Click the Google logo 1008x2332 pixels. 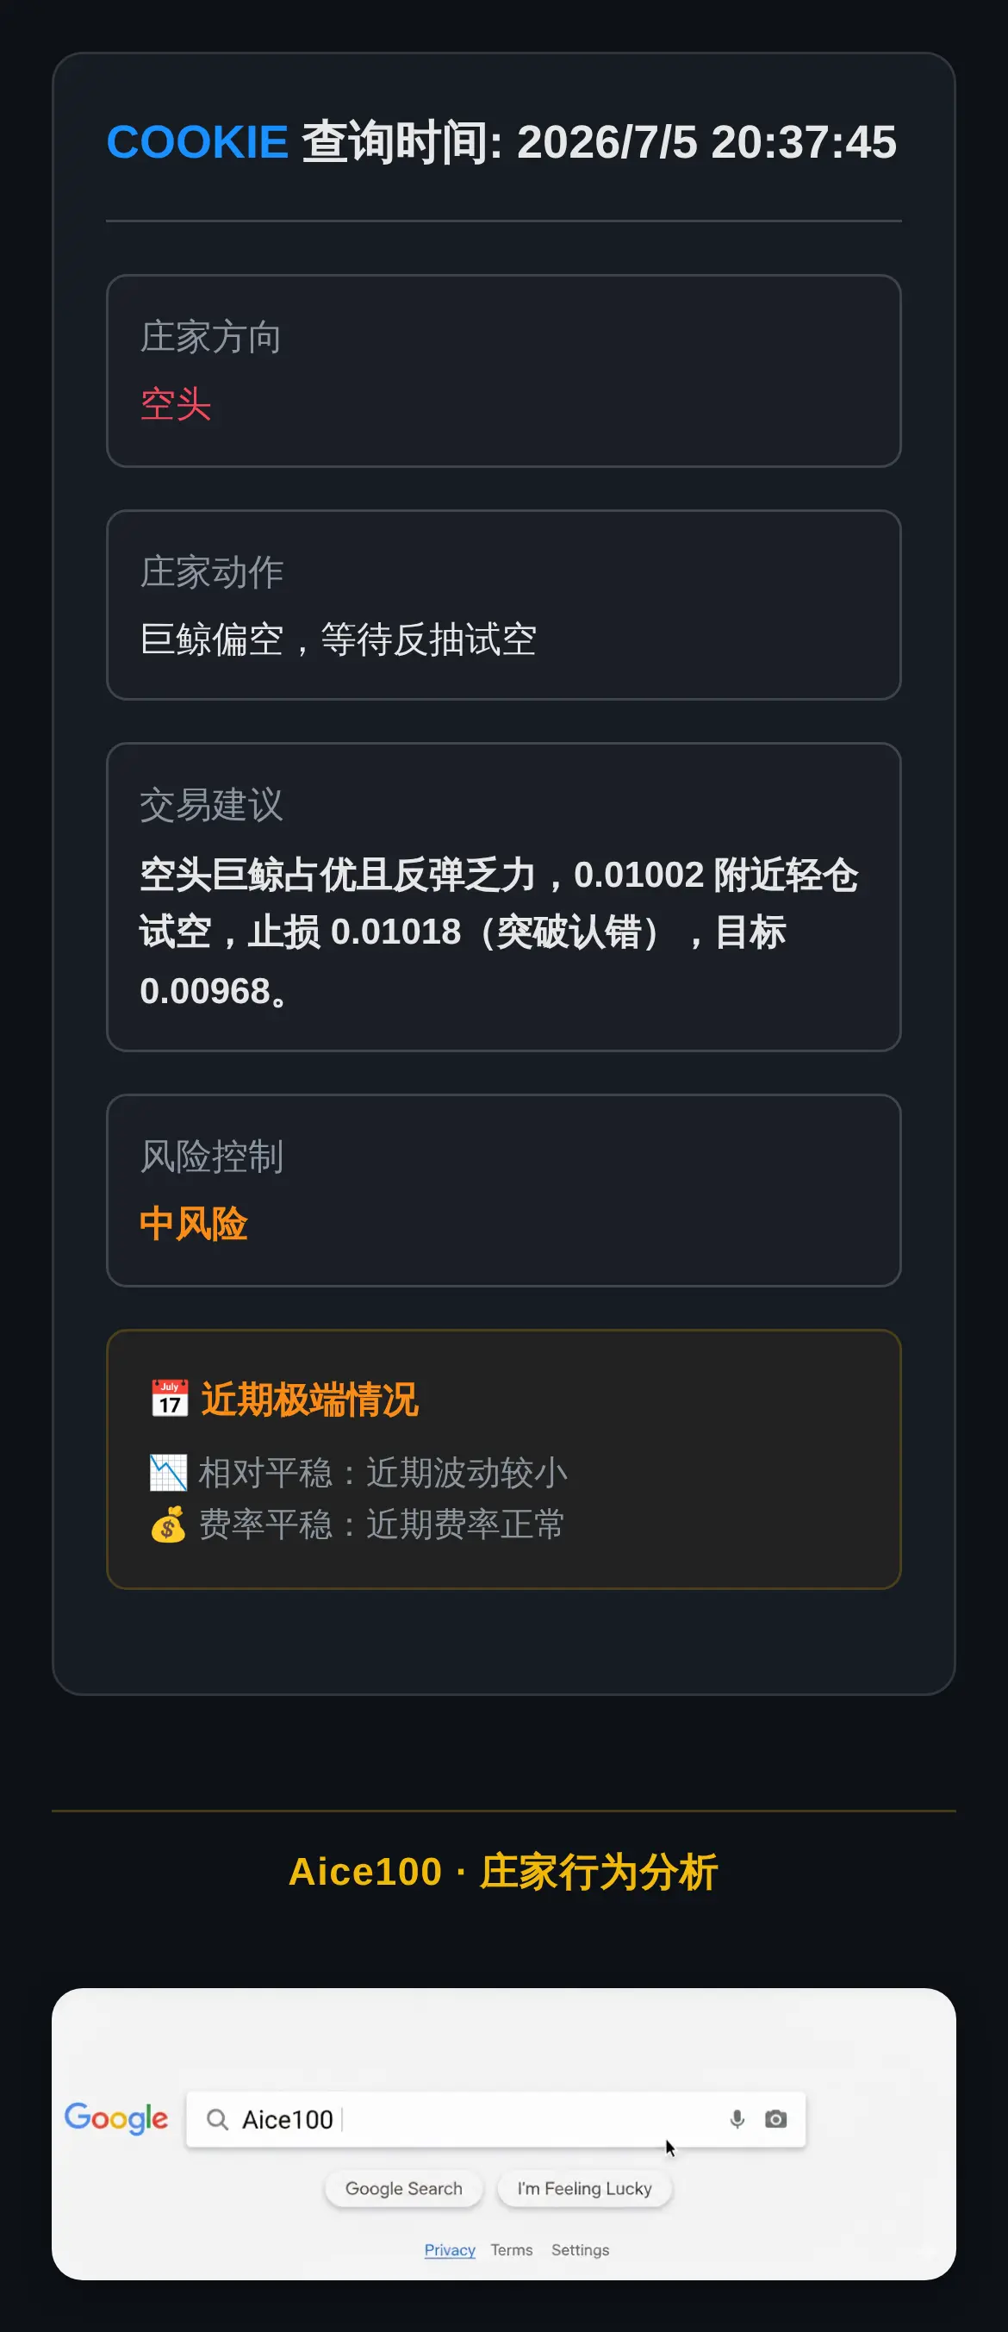click(115, 2118)
